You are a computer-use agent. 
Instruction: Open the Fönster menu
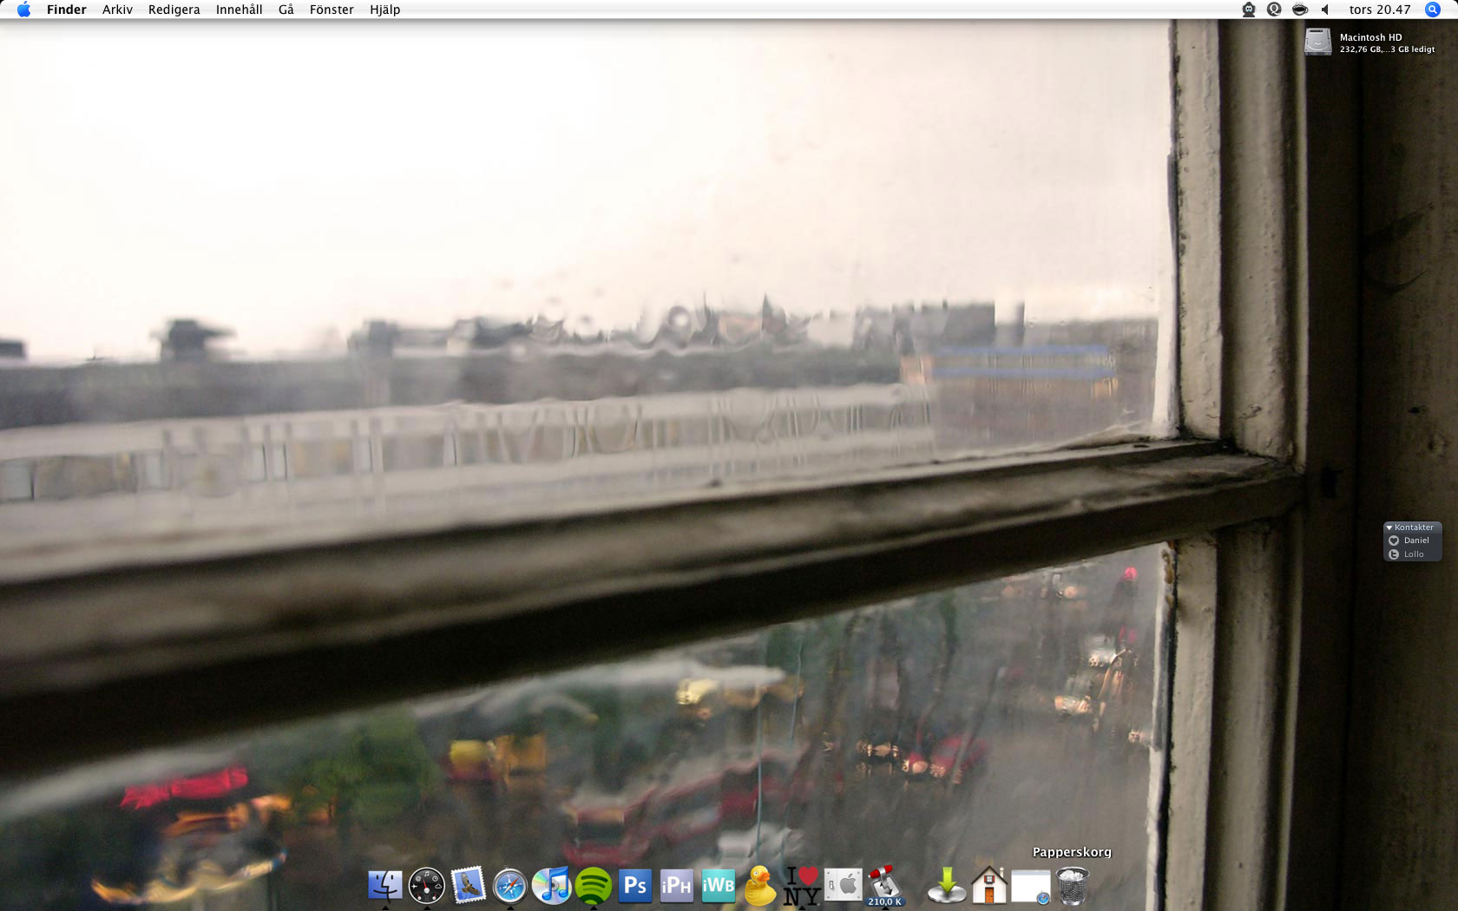click(332, 10)
